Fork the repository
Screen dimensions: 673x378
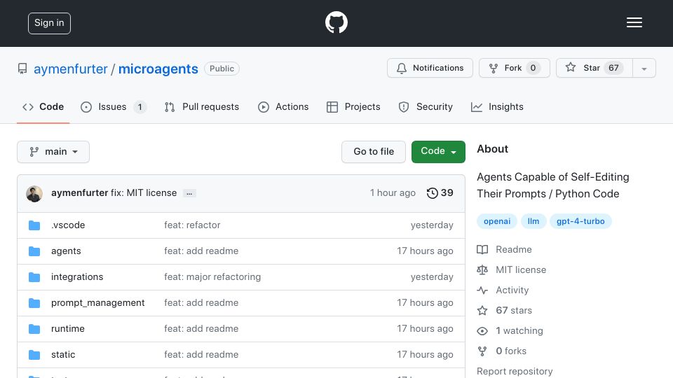click(514, 68)
